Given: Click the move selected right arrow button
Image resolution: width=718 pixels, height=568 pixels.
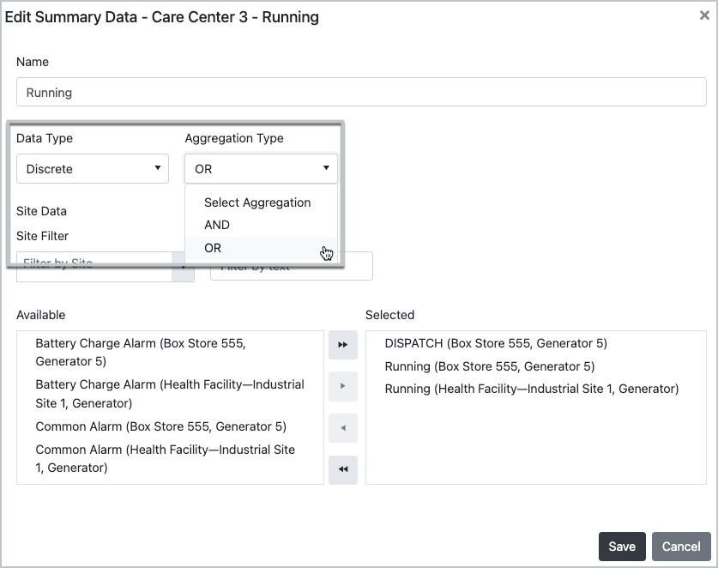Looking at the screenshot, I should click(x=343, y=386).
